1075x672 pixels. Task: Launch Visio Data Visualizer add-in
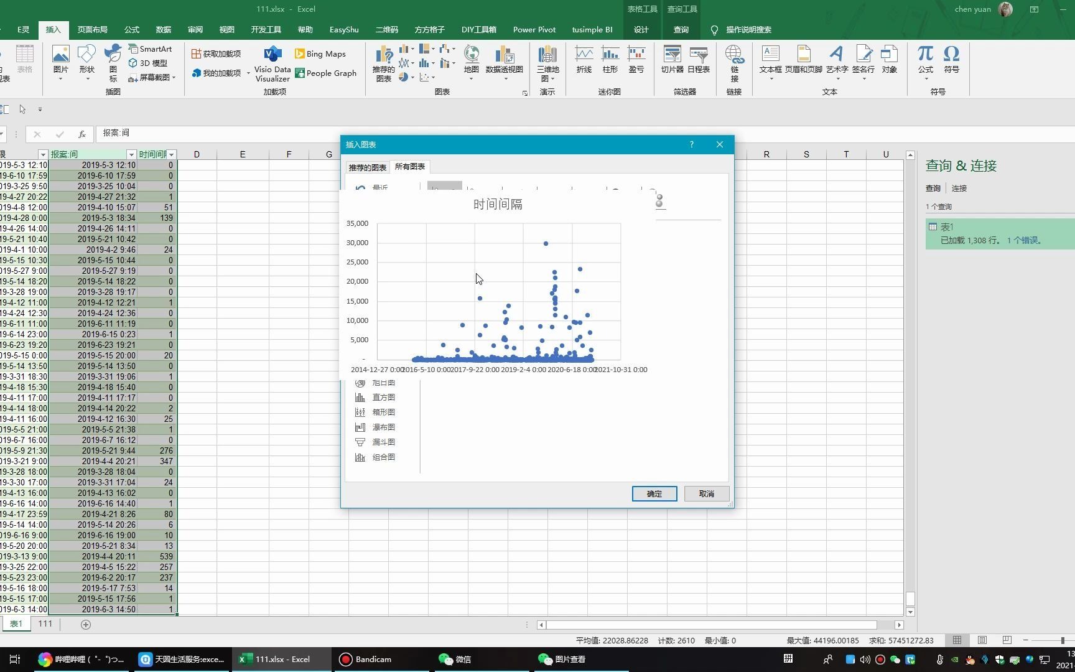click(272, 63)
